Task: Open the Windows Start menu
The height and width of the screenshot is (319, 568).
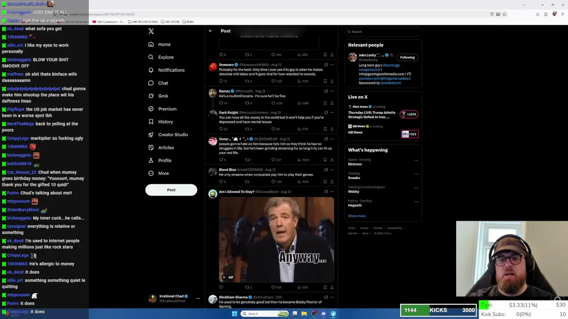Action: tap(234, 314)
